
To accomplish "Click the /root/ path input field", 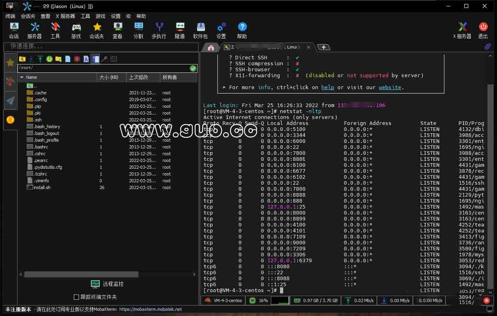I will point(104,68).
